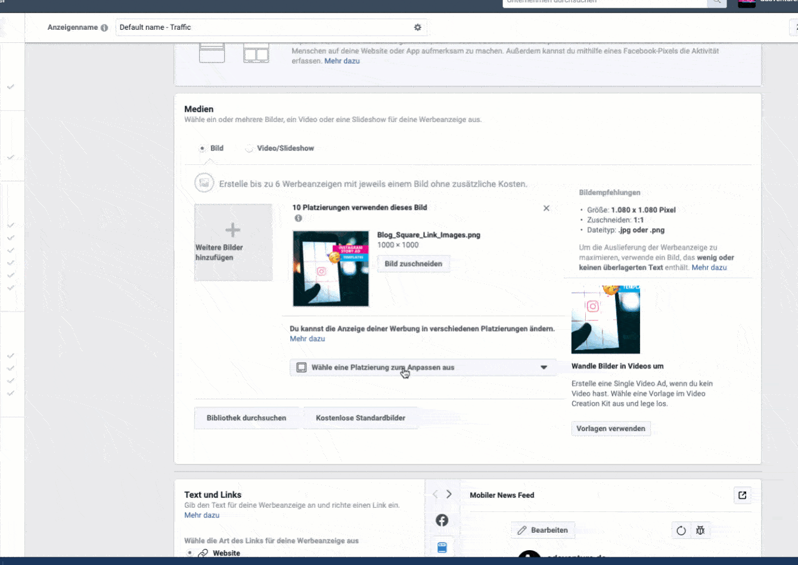
Task: Open 'Mehr dazu' link after Facebook-Pixel text
Action: coord(342,61)
